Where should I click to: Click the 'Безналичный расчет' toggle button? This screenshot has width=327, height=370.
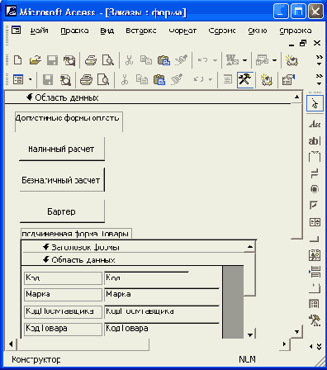[62, 180]
